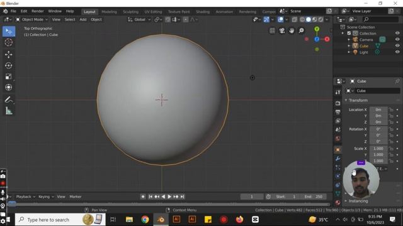This screenshot has height=226, width=403.
Task: Click the Location X field
Action: (378, 110)
